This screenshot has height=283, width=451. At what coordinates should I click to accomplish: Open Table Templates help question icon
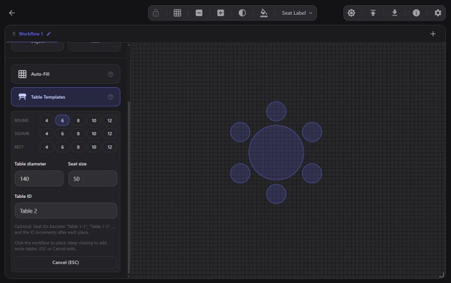pyautogui.click(x=110, y=97)
